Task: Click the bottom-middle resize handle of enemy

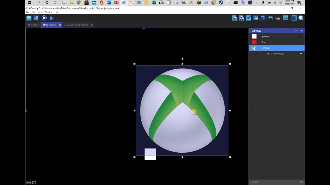Action: pos(182,157)
